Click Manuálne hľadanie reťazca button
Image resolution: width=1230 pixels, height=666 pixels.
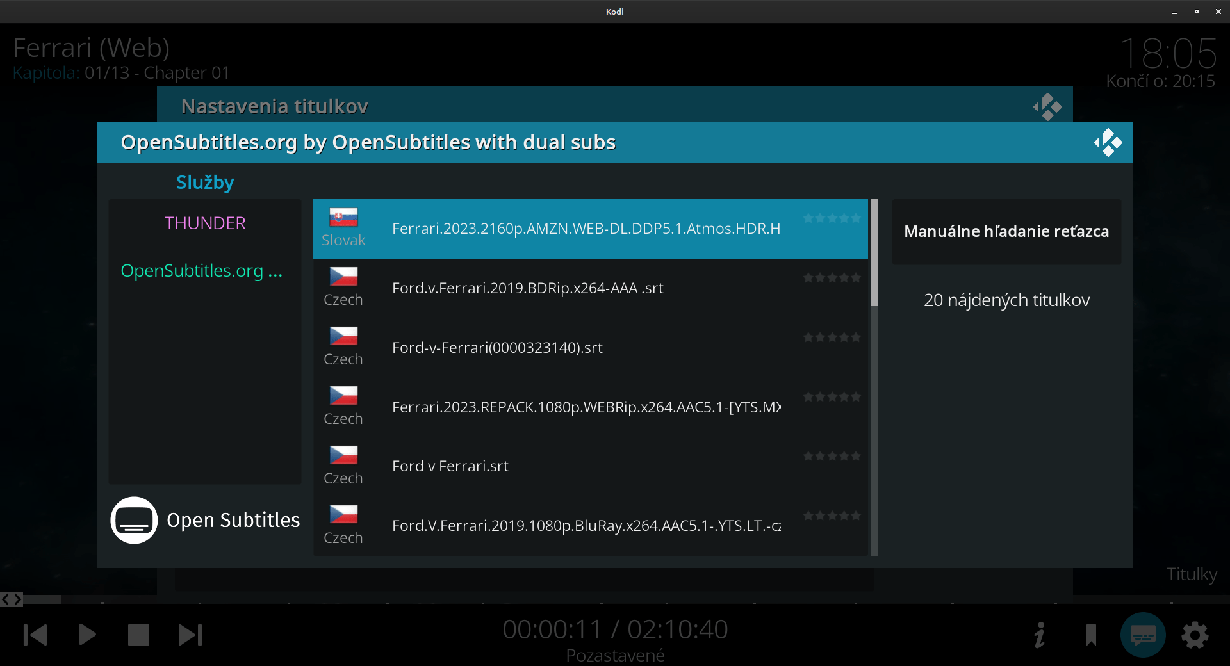1006,231
